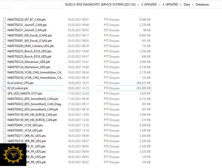This screenshot has height=168, width=222.
Task: Open the 3. UPDATED breadcrumb directly preceding Data
Action: point(170,5)
